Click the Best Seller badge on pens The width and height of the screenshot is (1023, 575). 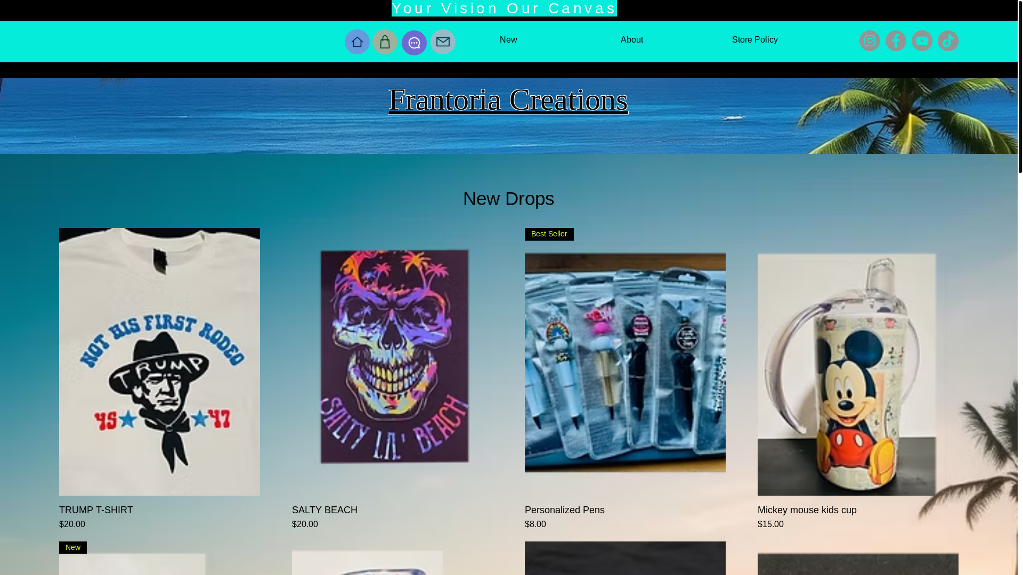coord(549,234)
